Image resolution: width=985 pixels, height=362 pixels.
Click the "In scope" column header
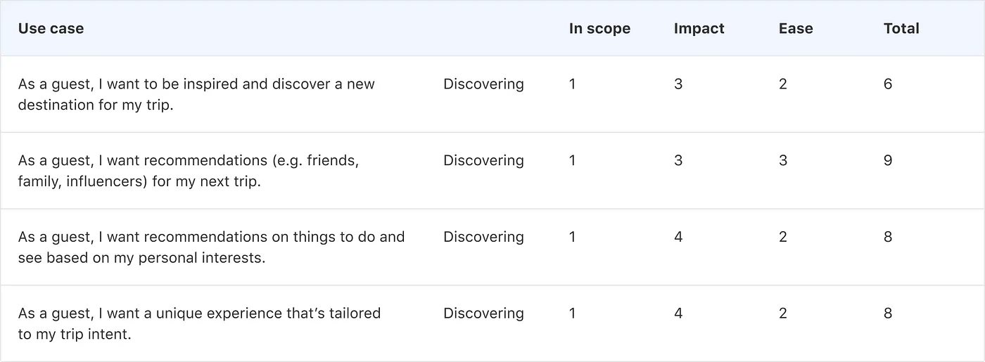tap(599, 29)
